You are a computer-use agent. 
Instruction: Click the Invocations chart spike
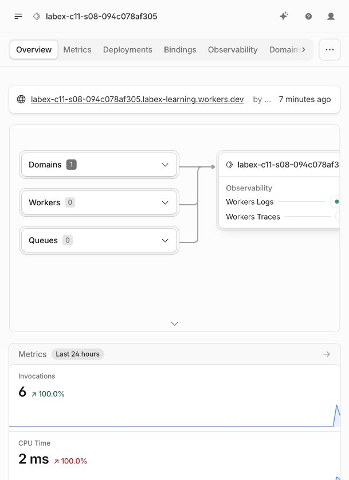(336, 415)
